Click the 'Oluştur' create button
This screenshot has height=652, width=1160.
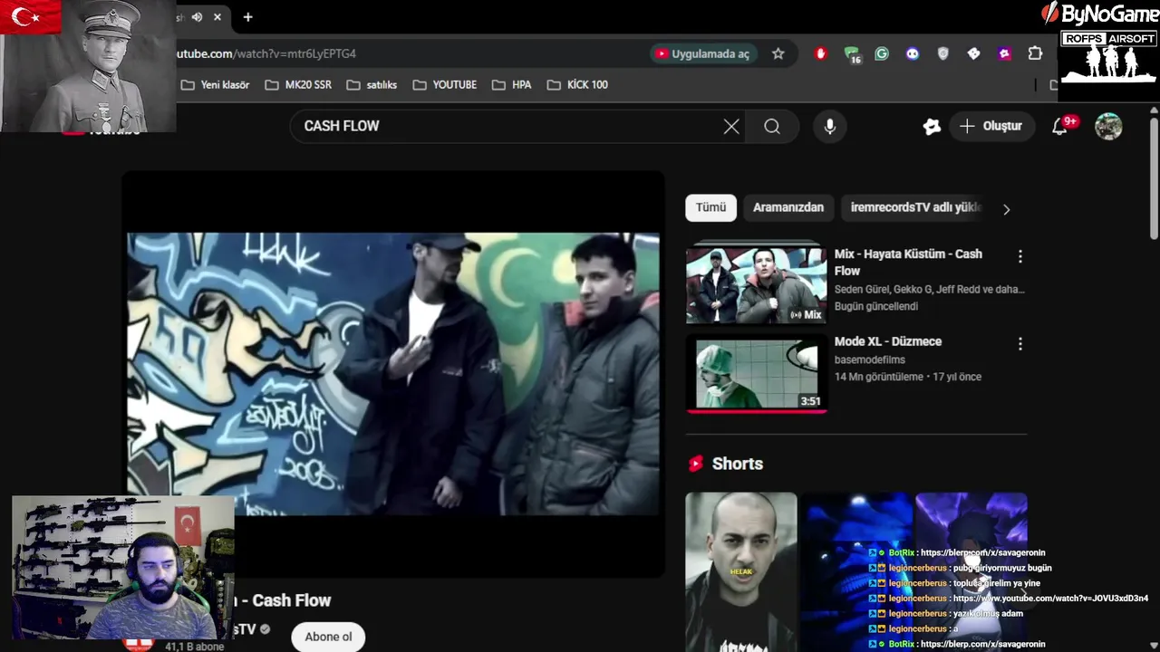click(991, 126)
